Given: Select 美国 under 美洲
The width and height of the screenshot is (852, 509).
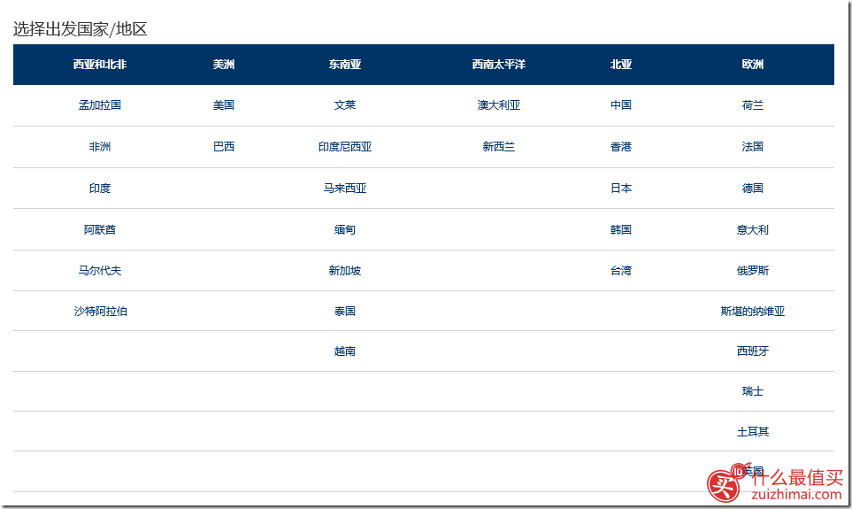Looking at the screenshot, I should (224, 105).
